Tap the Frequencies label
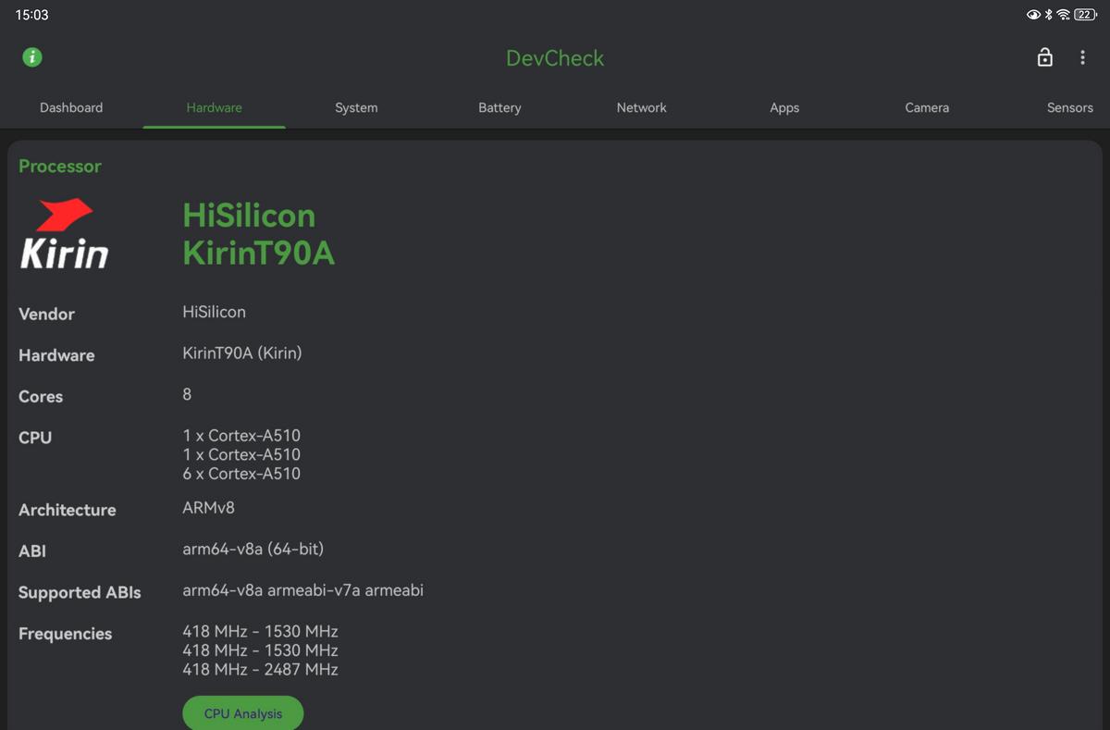The image size is (1110, 730). [65, 634]
